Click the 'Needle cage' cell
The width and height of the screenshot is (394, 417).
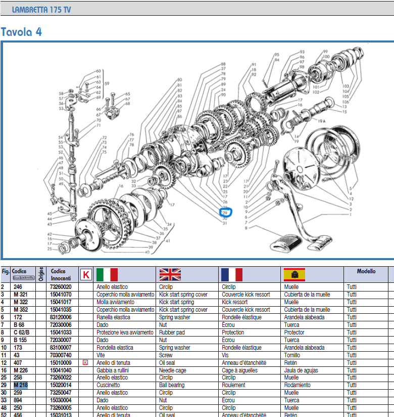[173, 370]
